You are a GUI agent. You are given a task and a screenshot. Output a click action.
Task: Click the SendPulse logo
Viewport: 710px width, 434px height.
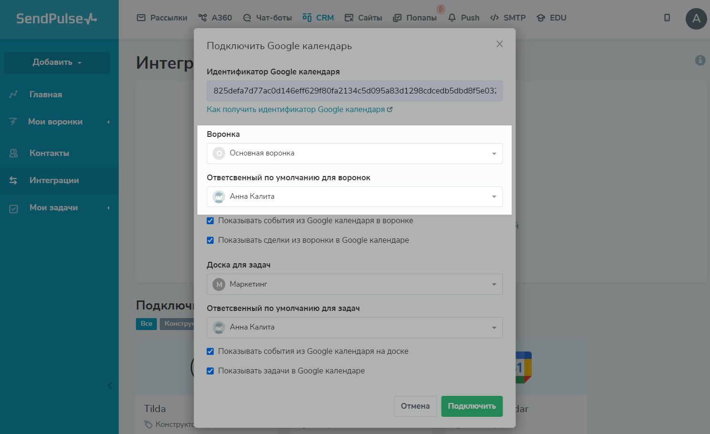(x=56, y=19)
